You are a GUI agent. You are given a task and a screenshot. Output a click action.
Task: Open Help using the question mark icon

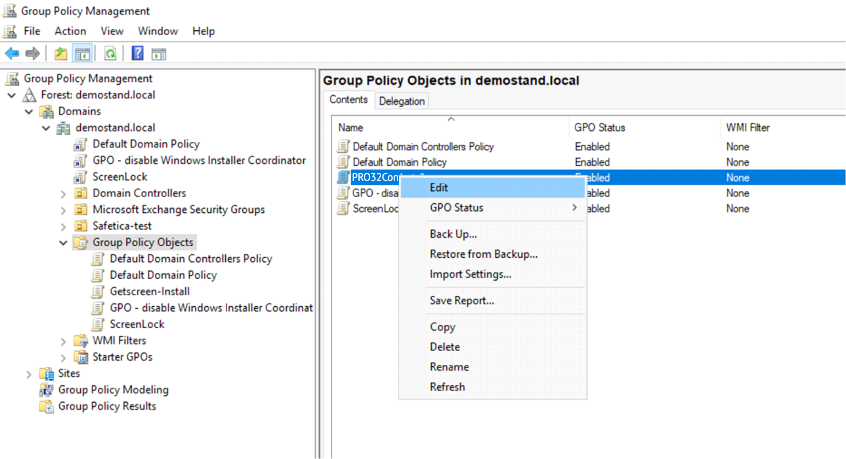[x=137, y=54]
